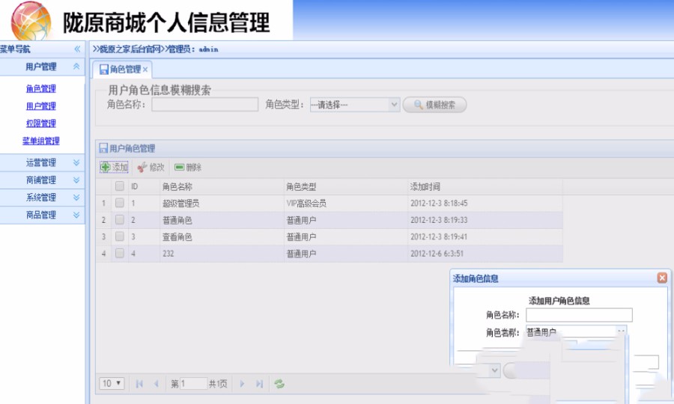Switch to the 角色管理 tab
The image size is (674, 404).
pyautogui.click(x=121, y=70)
